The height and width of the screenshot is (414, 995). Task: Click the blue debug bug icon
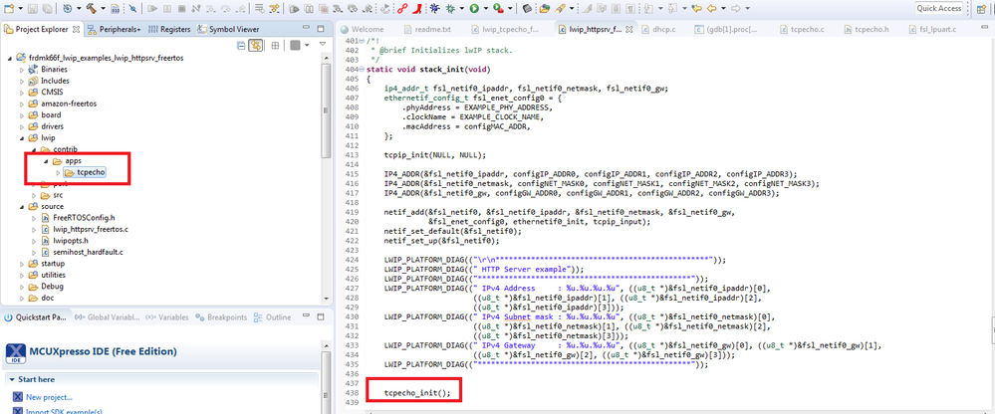434,8
